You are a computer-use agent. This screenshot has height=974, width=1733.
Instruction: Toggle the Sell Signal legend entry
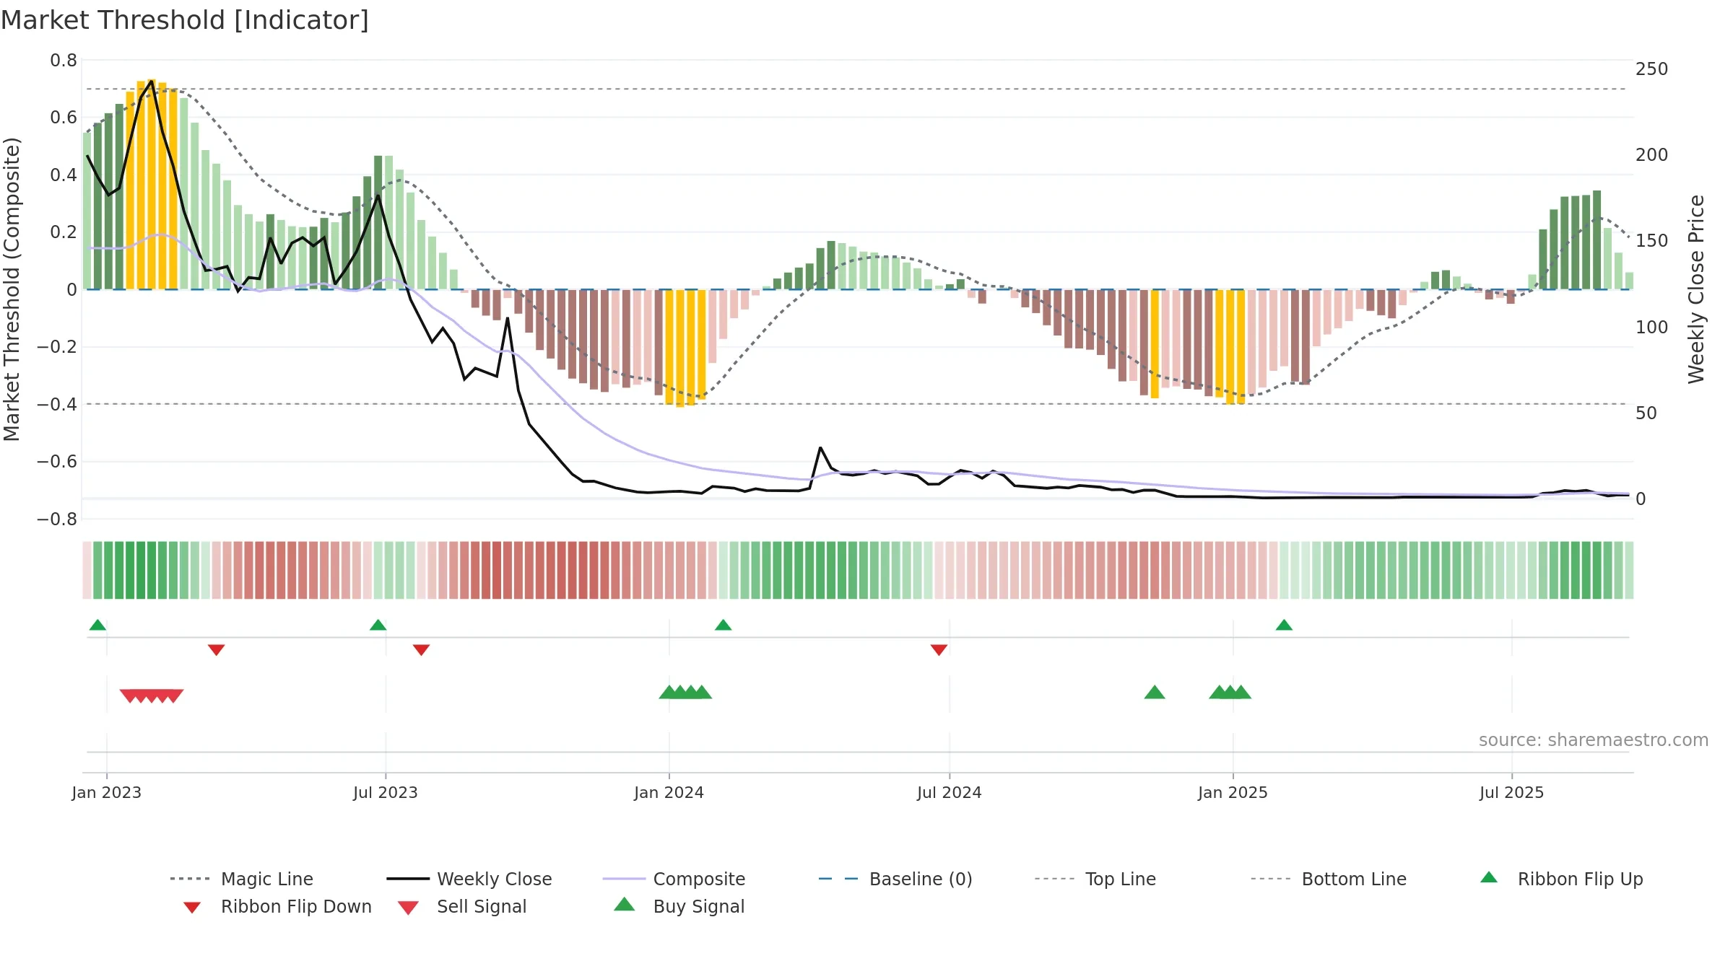[462, 906]
